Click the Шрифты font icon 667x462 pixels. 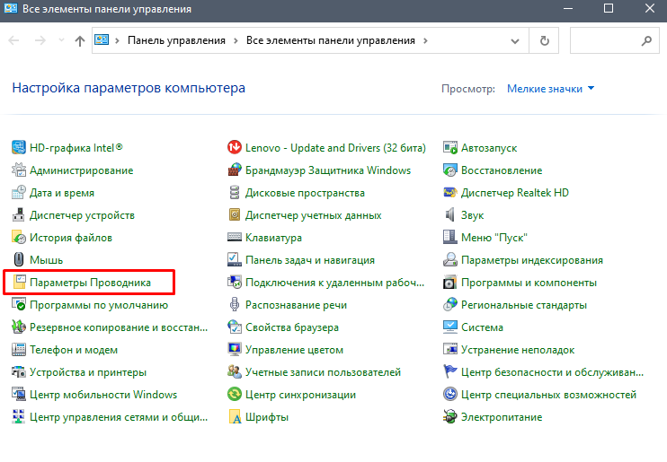click(235, 417)
